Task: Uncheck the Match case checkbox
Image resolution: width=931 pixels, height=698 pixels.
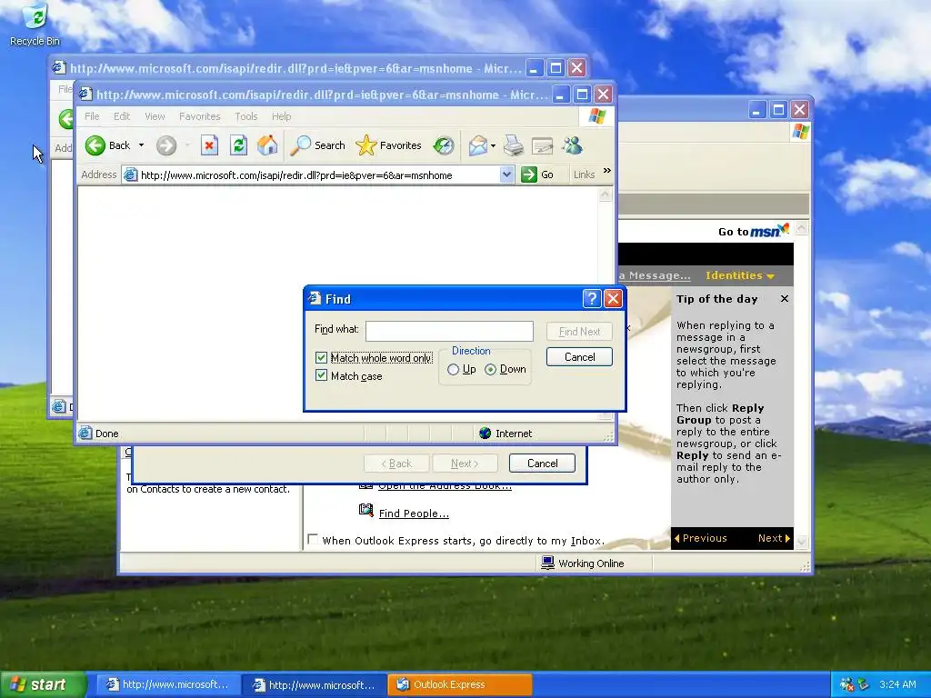Action: tap(321, 375)
